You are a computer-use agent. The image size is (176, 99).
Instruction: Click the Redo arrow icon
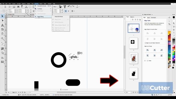(73, 7)
